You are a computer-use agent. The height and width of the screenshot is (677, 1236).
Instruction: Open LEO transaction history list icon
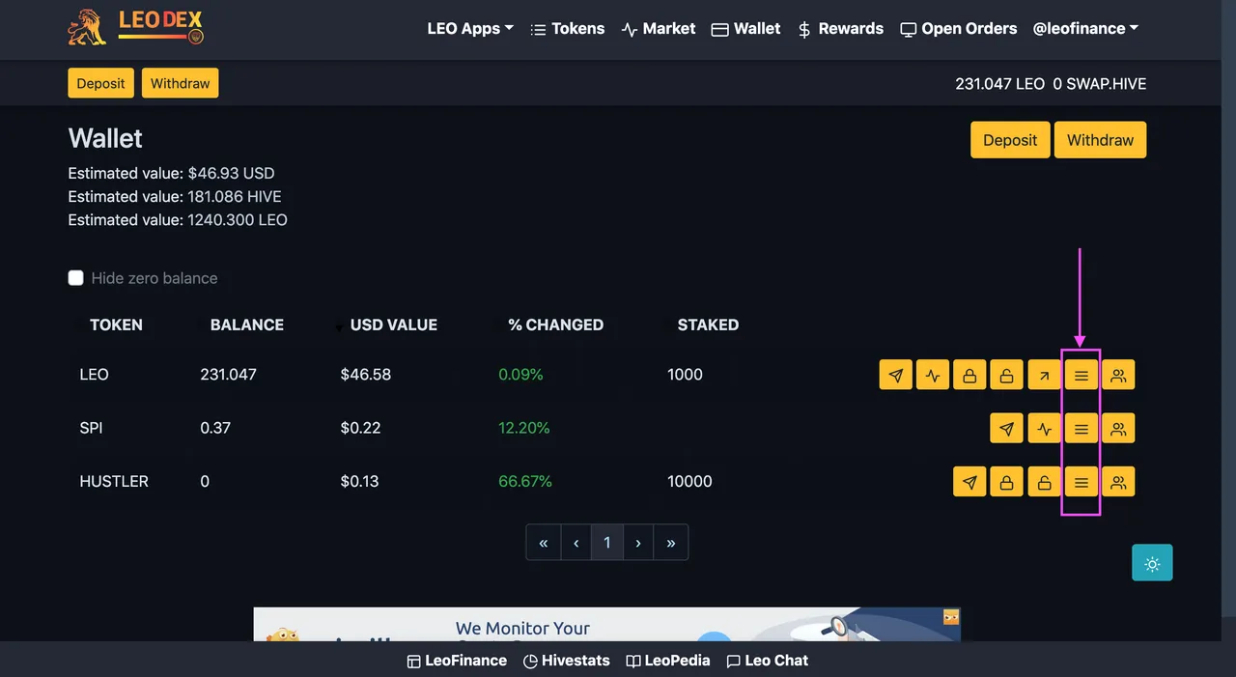click(x=1081, y=375)
